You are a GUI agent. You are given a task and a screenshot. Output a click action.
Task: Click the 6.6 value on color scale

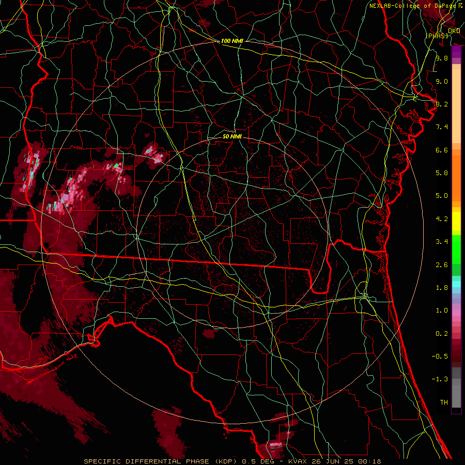click(442, 150)
